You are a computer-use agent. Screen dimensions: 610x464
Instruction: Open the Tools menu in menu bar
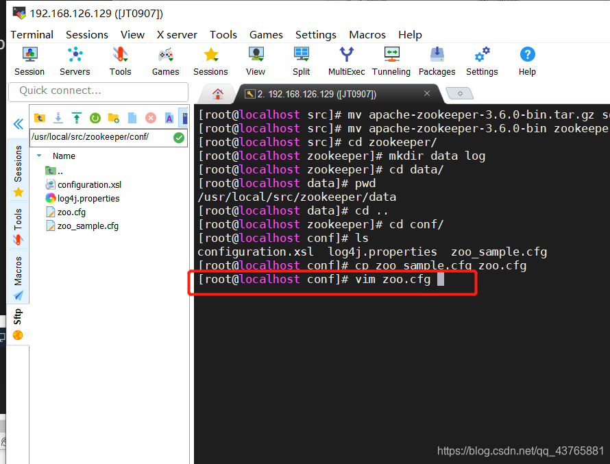pos(223,35)
